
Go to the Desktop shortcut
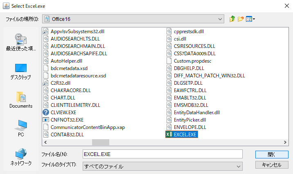(x=21, y=71)
